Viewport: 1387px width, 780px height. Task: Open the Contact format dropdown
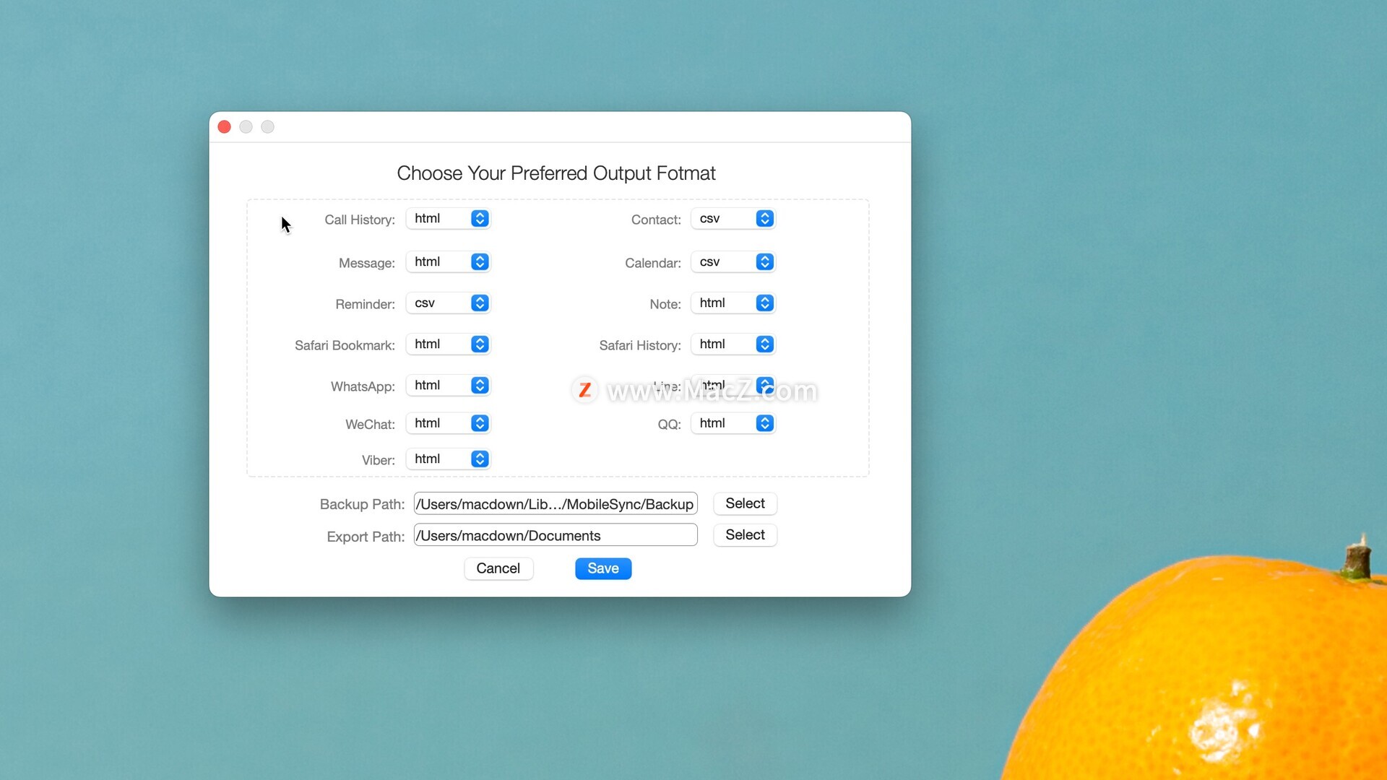click(x=733, y=219)
